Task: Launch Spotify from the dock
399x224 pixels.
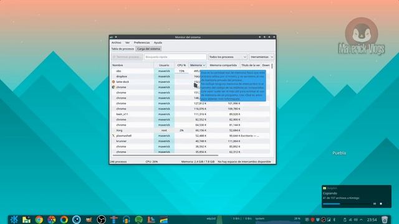Action: coord(138,220)
